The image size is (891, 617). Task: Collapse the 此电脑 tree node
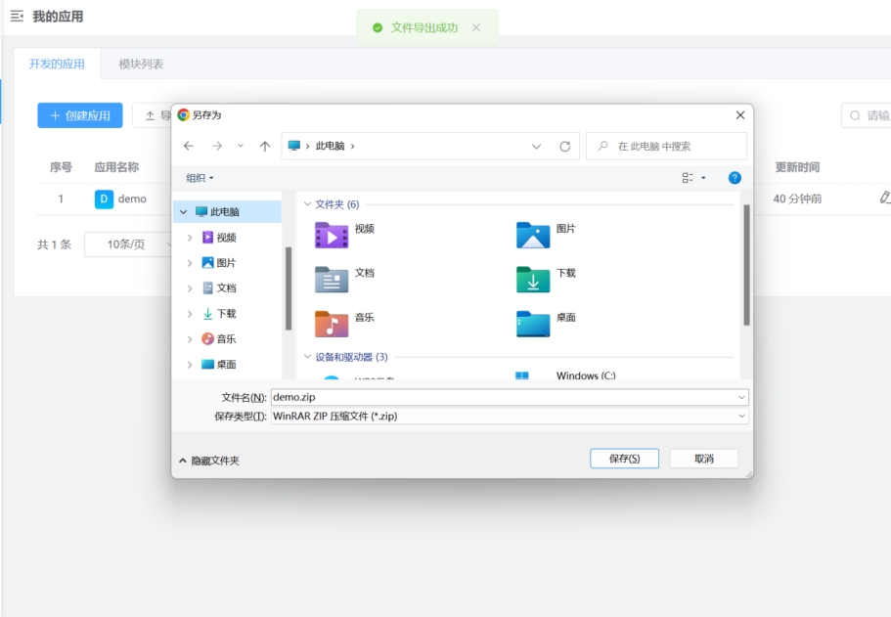184,212
